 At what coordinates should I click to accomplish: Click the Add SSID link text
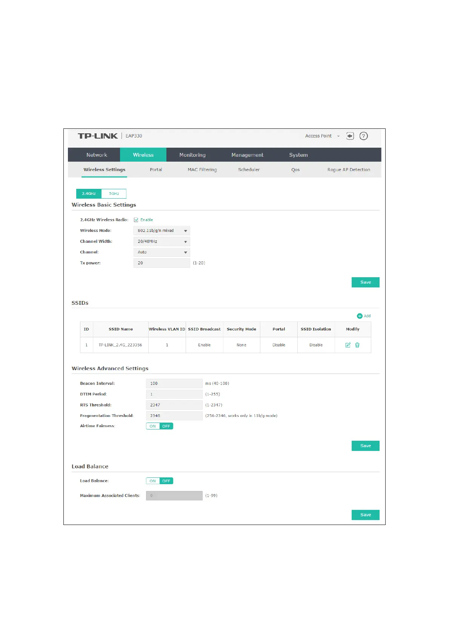point(367,316)
